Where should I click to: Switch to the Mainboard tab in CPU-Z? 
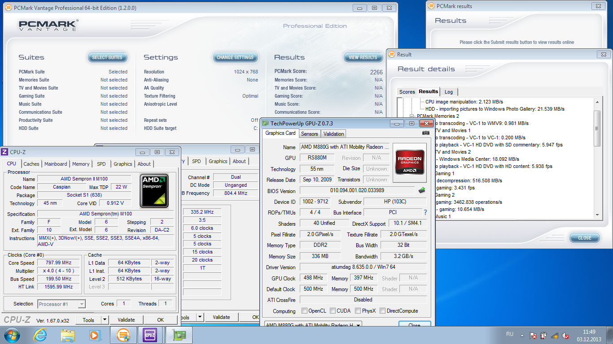coord(56,164)
